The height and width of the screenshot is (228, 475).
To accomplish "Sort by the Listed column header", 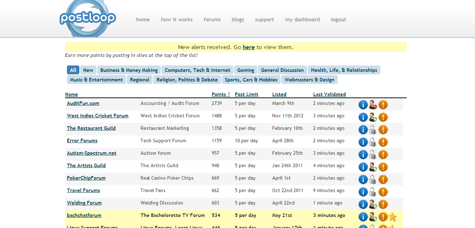I will (x=279, y=94).
